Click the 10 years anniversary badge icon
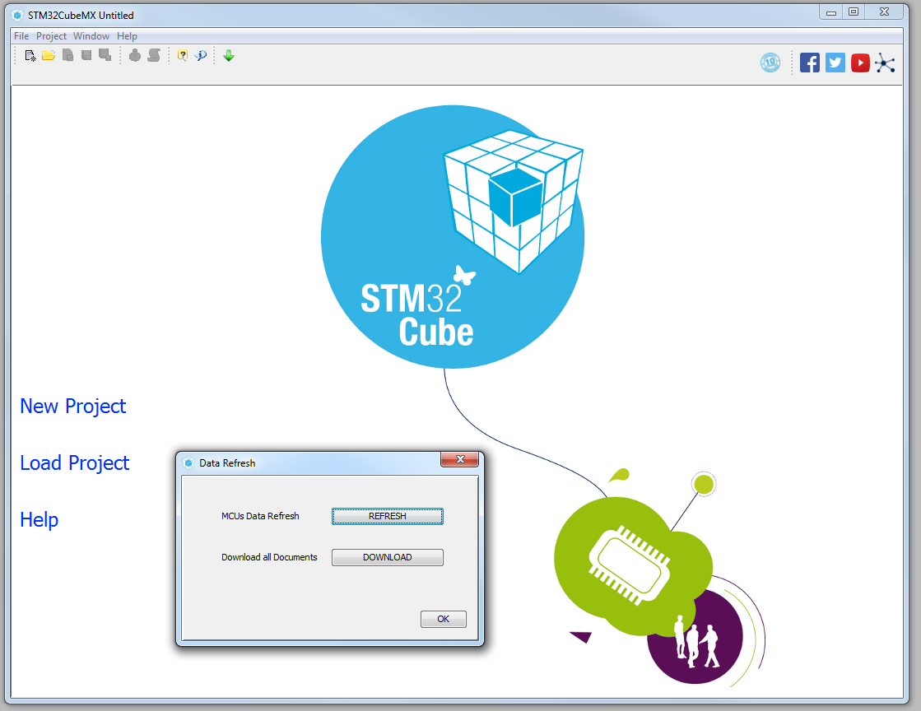 (x=770, y=63)
